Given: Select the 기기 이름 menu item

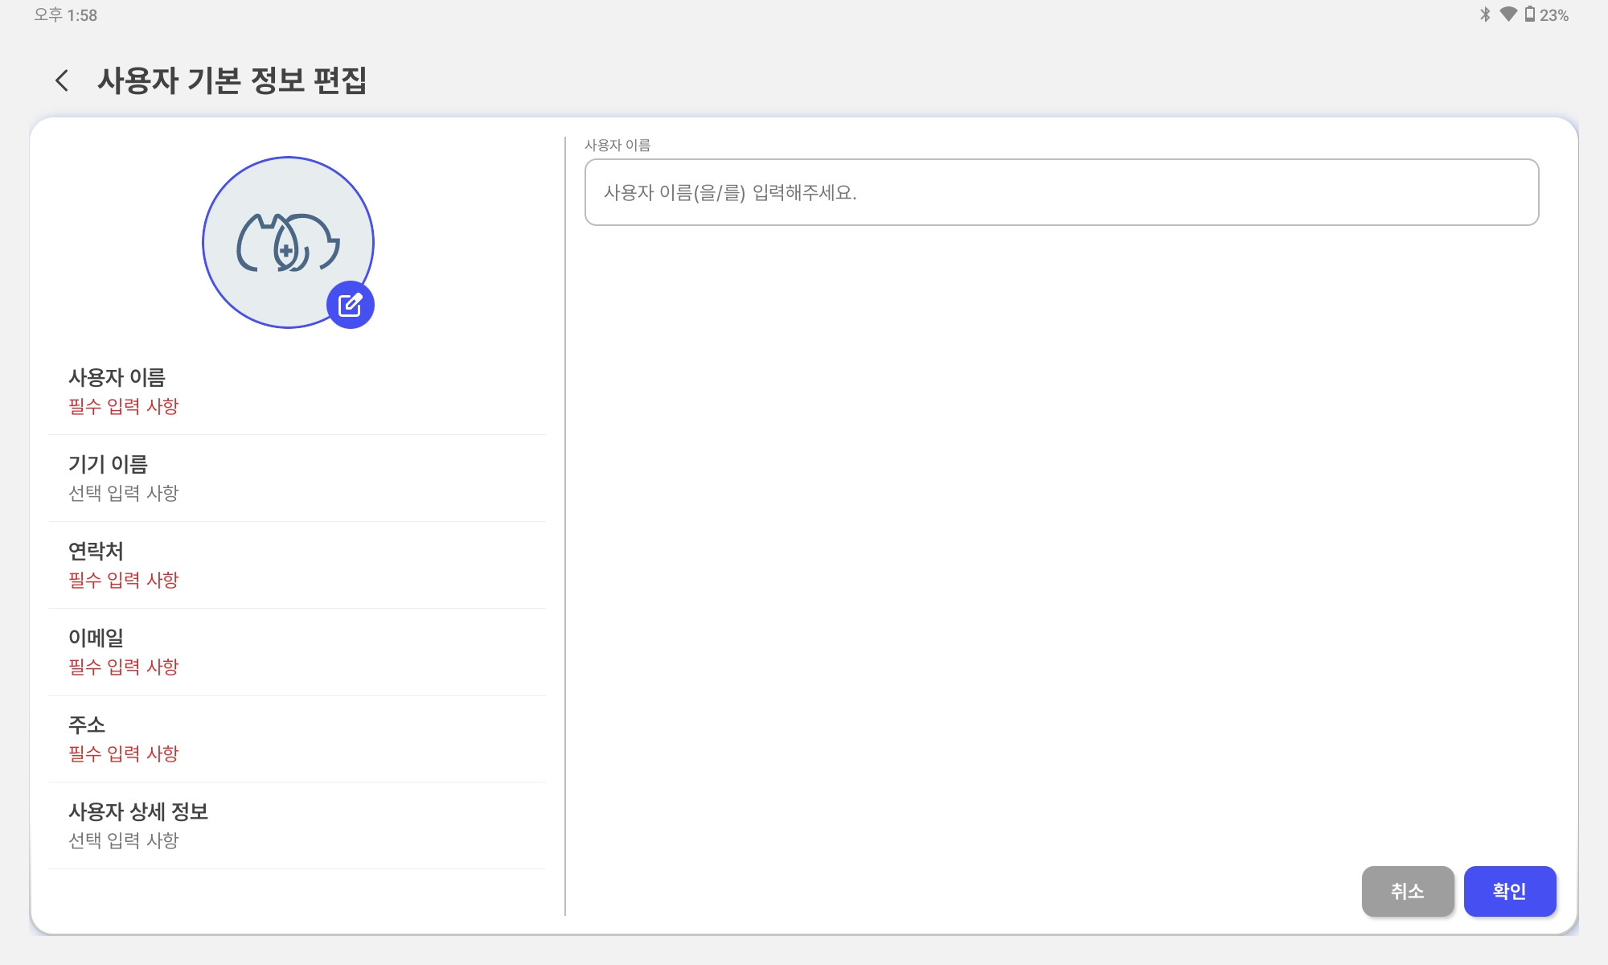Looking at the screenshot, I should [297, 478].
